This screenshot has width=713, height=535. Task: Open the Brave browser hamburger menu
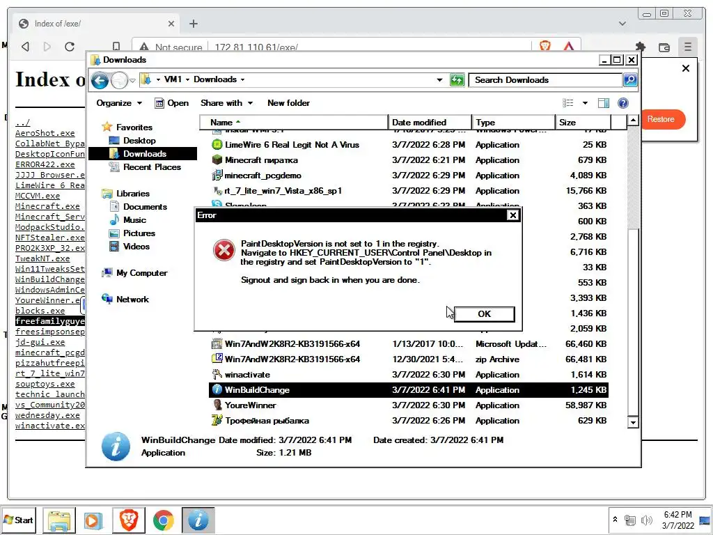pyautogui.click(x=687, y=47)
